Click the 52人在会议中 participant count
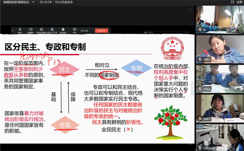 64,2
